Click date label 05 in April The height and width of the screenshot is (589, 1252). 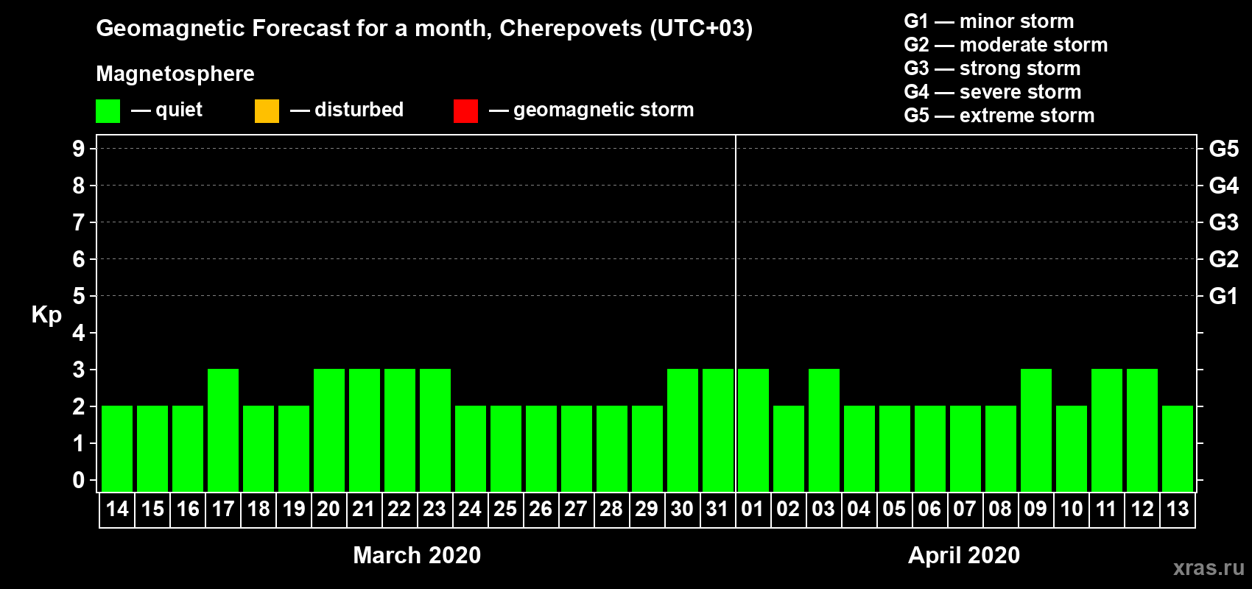coord(894,509)
